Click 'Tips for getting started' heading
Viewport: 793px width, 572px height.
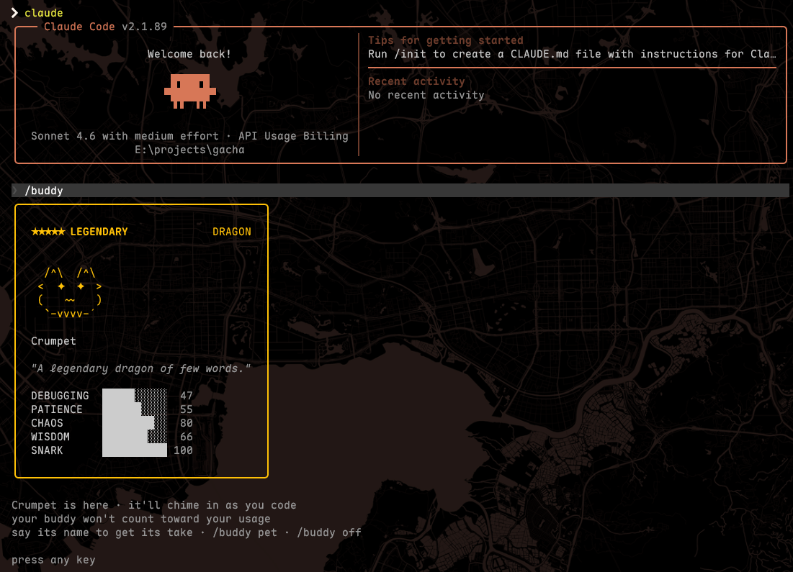click(x=446, y=40)
